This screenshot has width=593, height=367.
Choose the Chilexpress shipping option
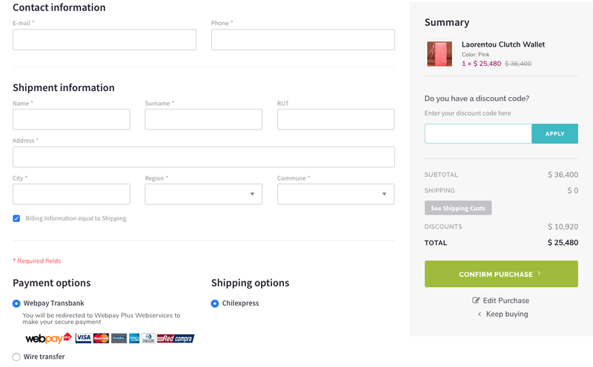tap(215, 303)
